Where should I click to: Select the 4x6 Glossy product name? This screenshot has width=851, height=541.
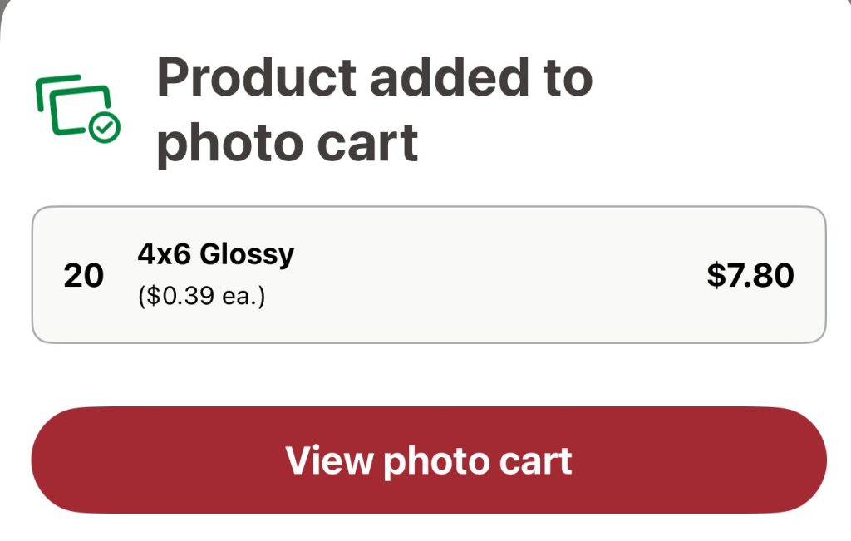pos(216,253)
